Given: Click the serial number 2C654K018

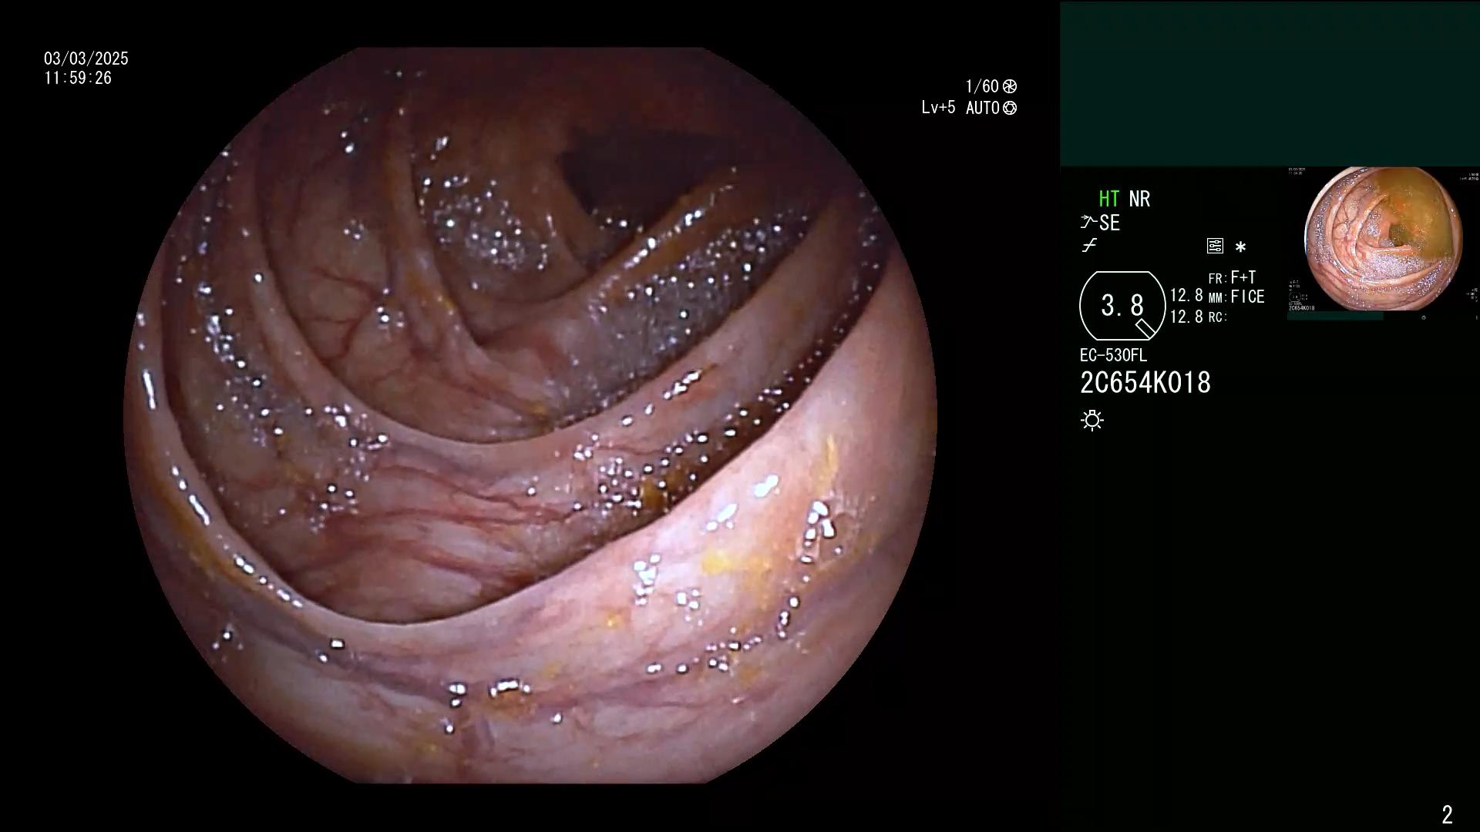Looking at the screenshot, I should tap(1145, 383).
